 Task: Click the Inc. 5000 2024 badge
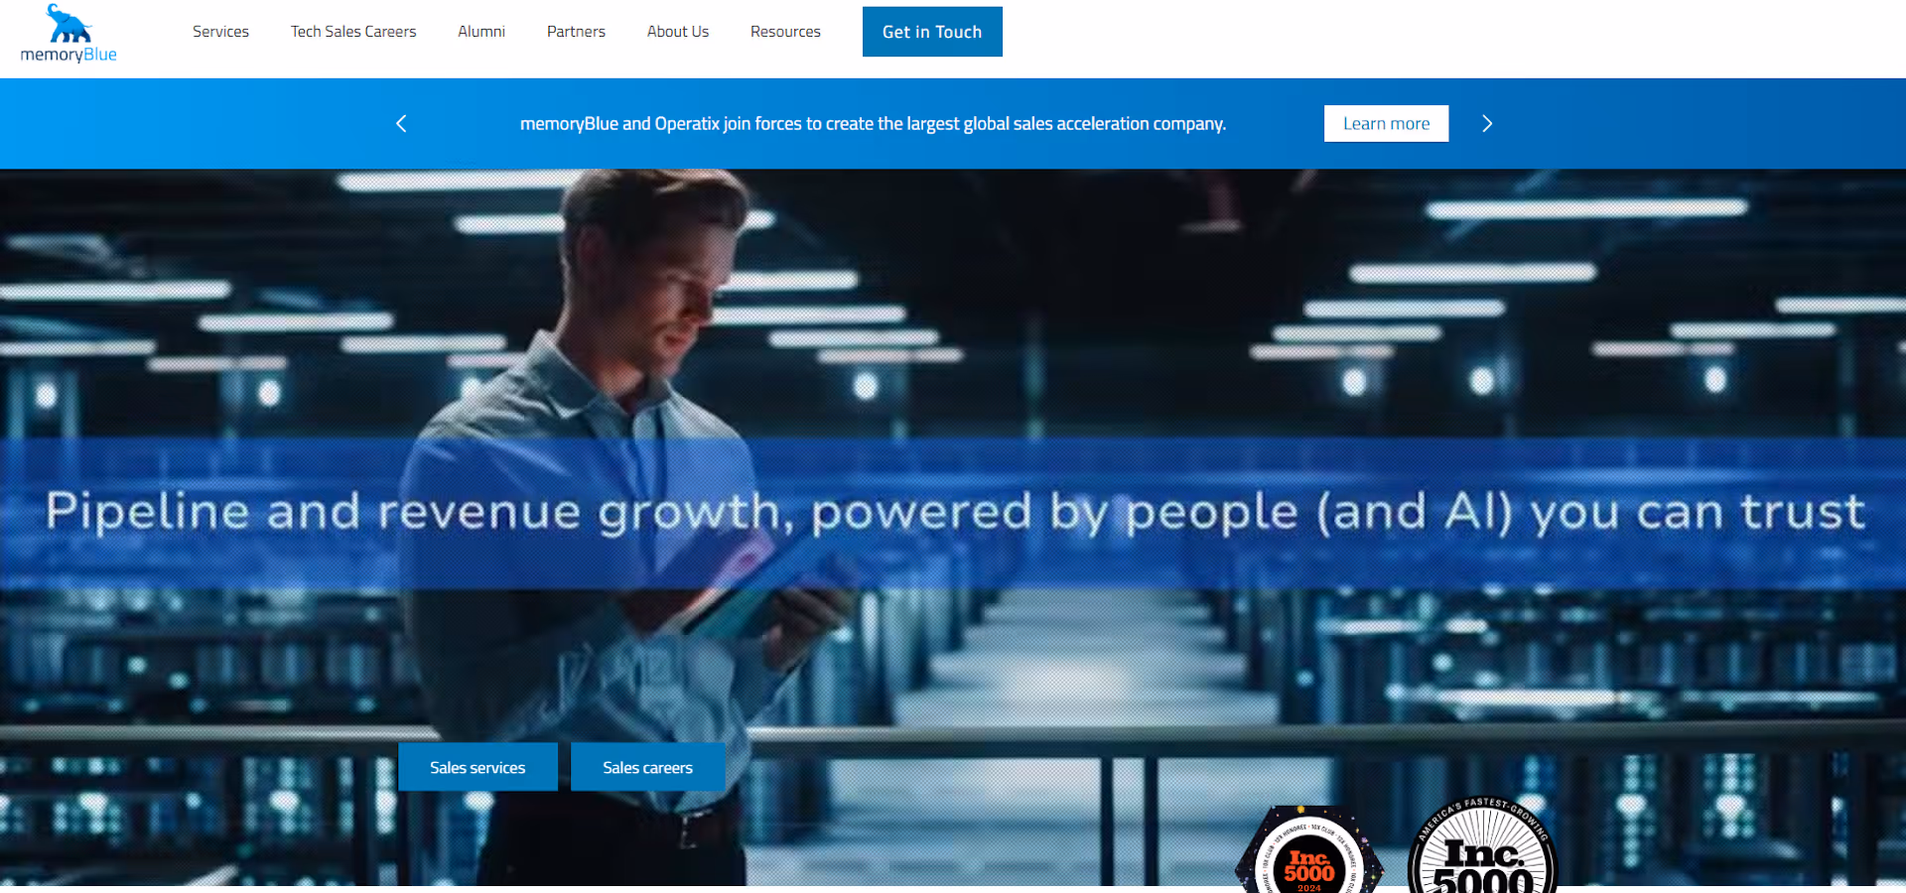coord(1308,849)
